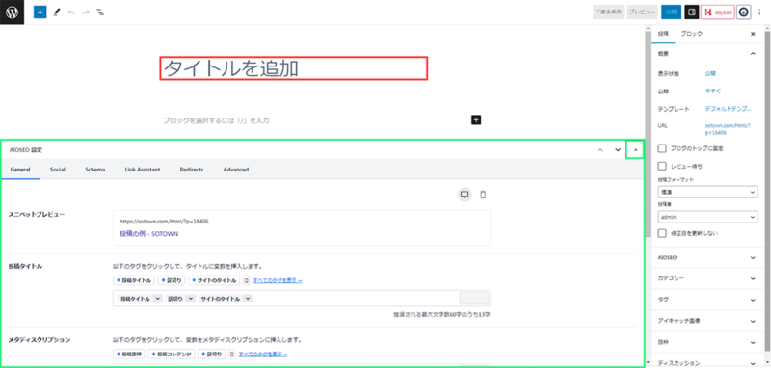This screenshot has width=771, height=368.
Task: Click the sotown.com URL link in sidebar
Action: (728, 129)
